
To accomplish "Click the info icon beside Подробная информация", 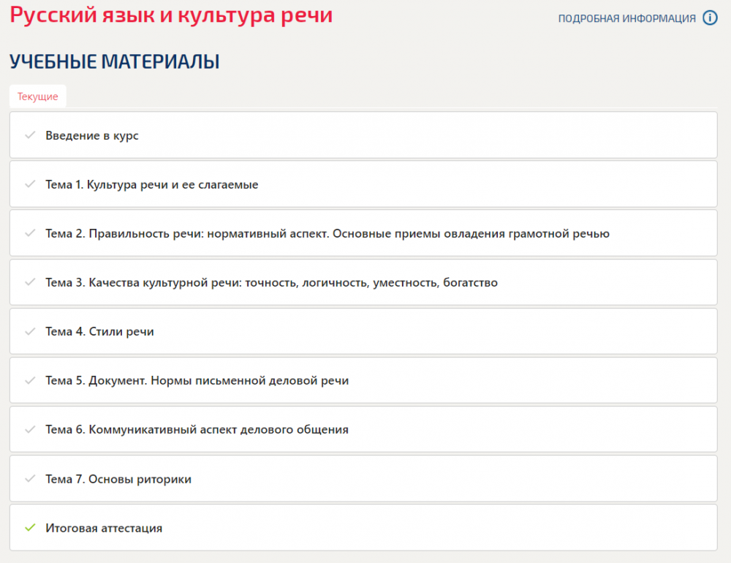I will point(710,18).
